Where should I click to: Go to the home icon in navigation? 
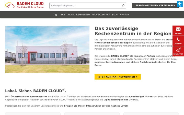pos(56,15)
